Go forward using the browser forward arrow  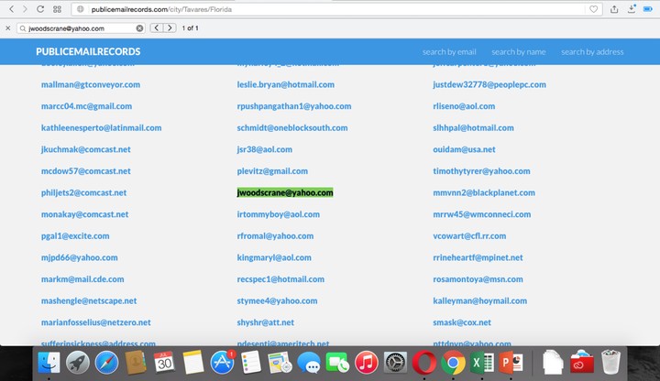pyautogui.click(x=25, y=9)
